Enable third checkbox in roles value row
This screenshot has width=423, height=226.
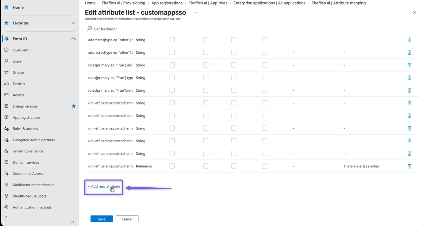coord(234,90)
